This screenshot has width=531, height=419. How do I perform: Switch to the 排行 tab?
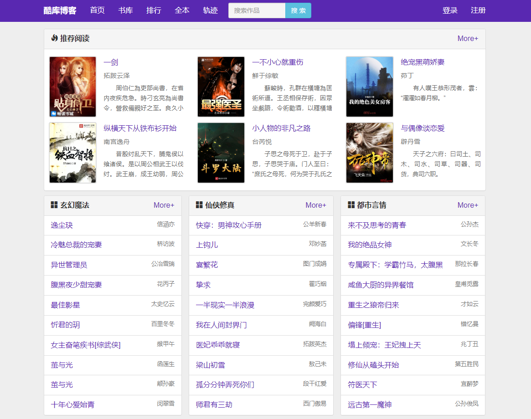click(x=154, y=10)
